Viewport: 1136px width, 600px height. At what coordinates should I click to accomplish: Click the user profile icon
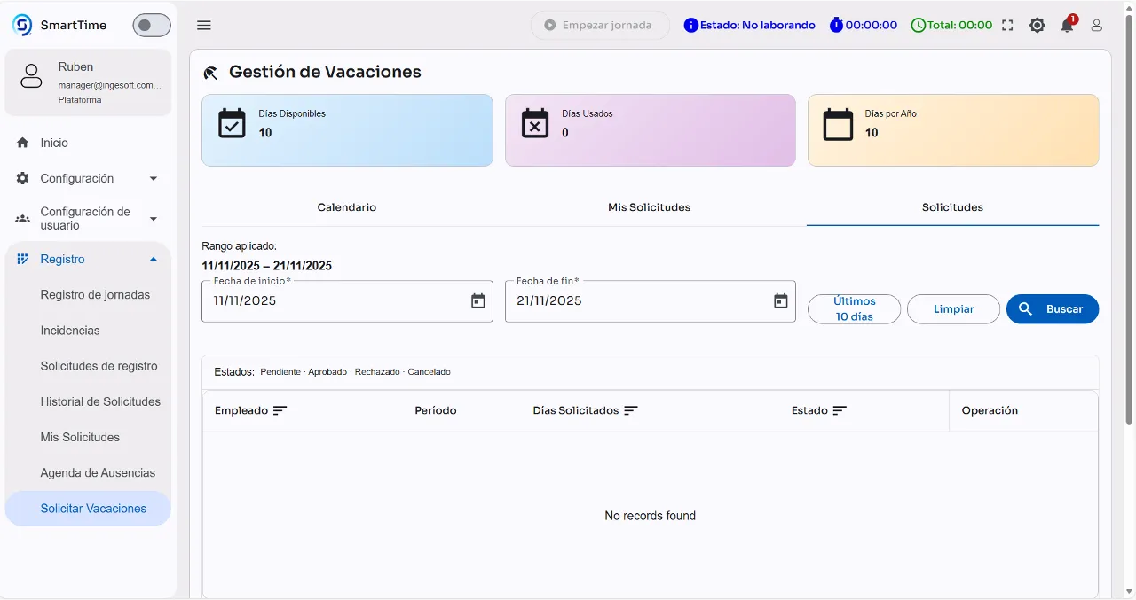pos(1096,26)
